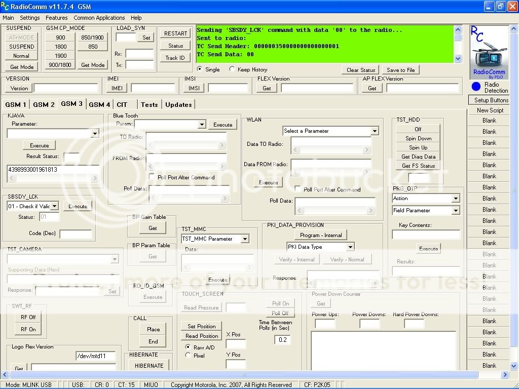The height and width of the screenshot is (389, 519).
Task: Select the Pixel radio button
Action: [189, 356]
